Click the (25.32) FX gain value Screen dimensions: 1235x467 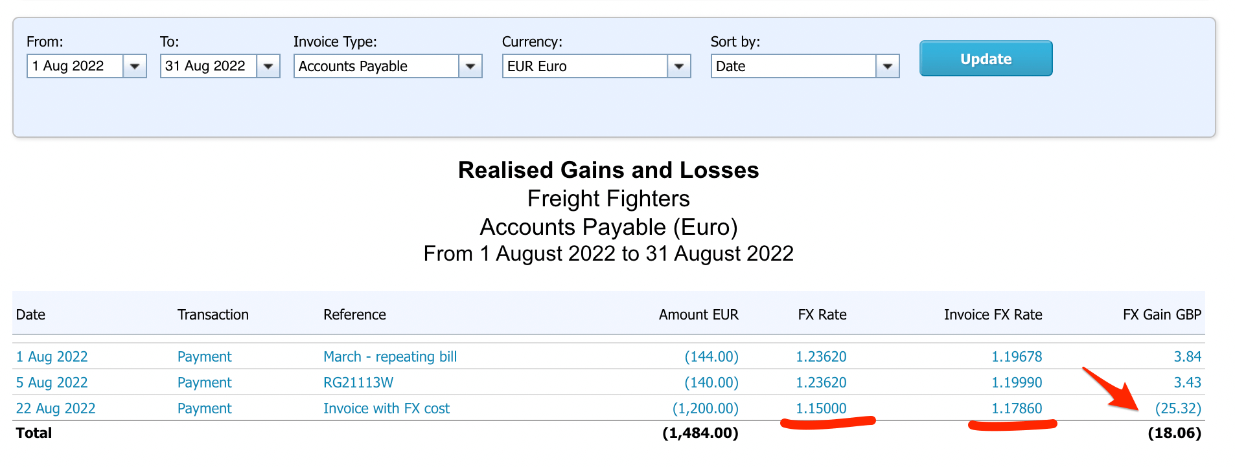tap(1178, 409)
